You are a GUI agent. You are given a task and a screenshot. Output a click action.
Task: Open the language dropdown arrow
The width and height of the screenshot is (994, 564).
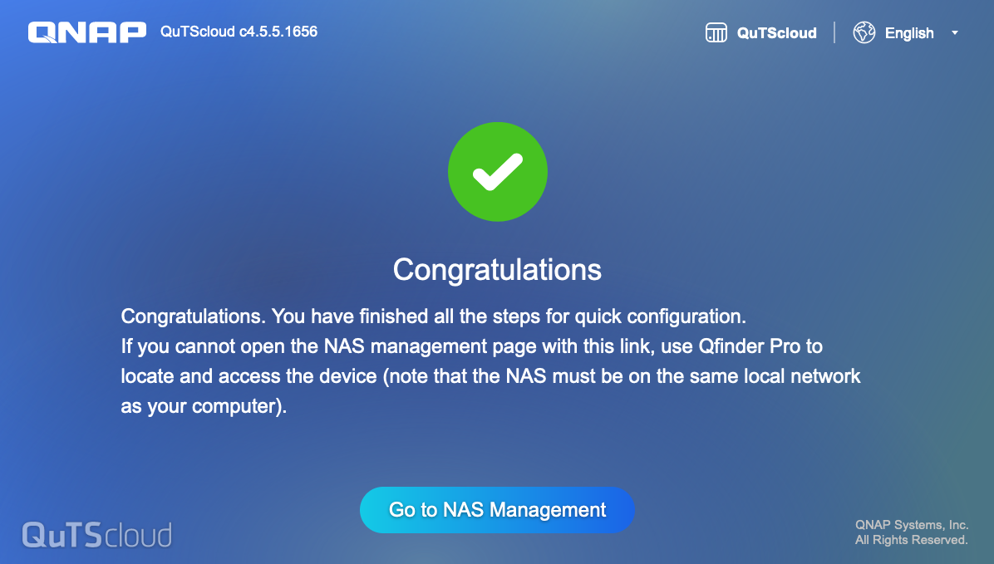(x=955, y=33)
